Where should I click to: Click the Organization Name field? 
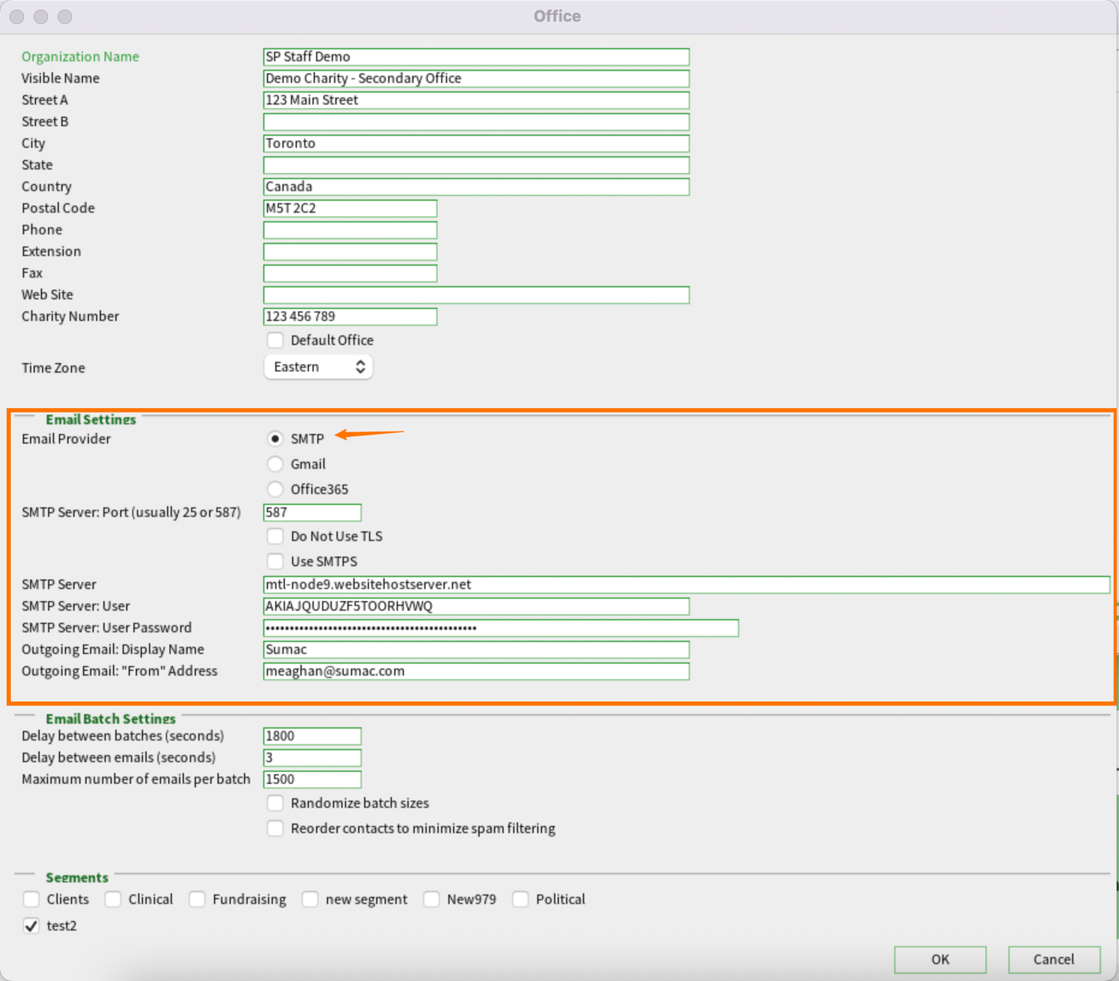point(476,57)
